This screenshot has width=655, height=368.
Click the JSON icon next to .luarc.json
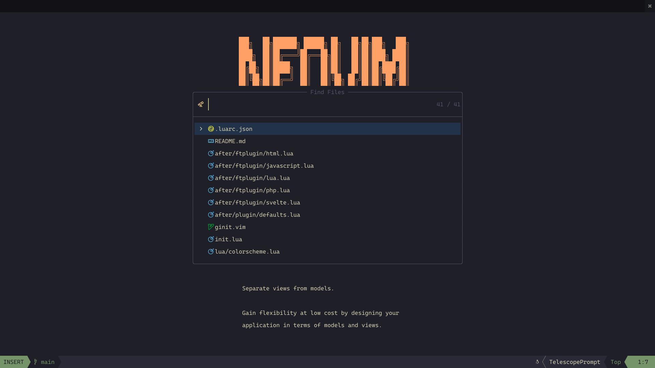pyautogui.click(x=211, y=129)
